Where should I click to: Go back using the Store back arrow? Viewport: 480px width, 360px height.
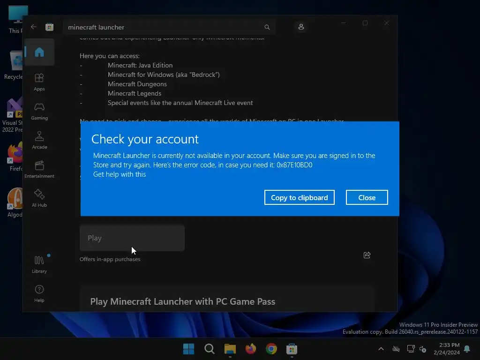click(34, 27)
